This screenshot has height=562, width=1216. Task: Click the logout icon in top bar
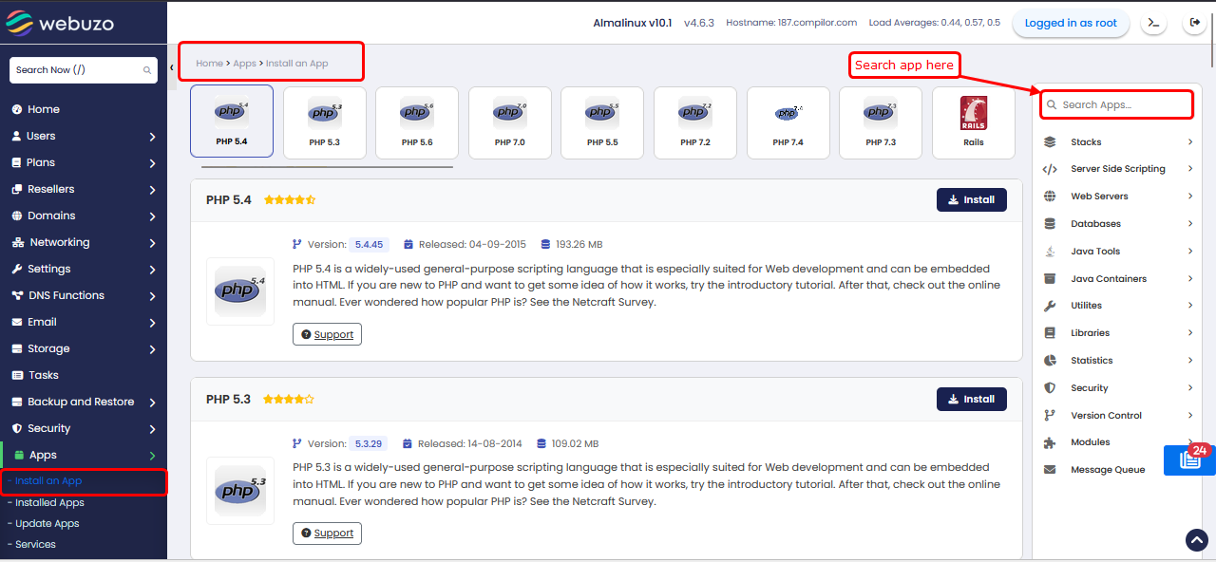pos(1194,24)
